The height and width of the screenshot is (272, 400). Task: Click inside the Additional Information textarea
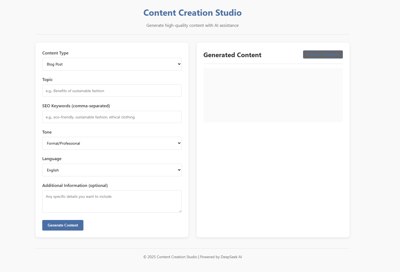[x=112, y=201]
